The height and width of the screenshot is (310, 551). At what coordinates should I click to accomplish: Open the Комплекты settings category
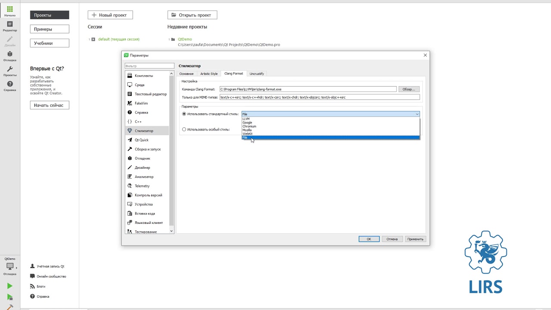pos(147,76)
